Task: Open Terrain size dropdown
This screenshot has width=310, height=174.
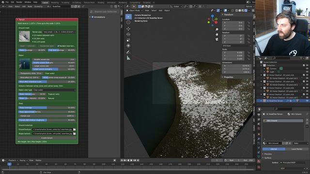Action: [x=59, y=32]
